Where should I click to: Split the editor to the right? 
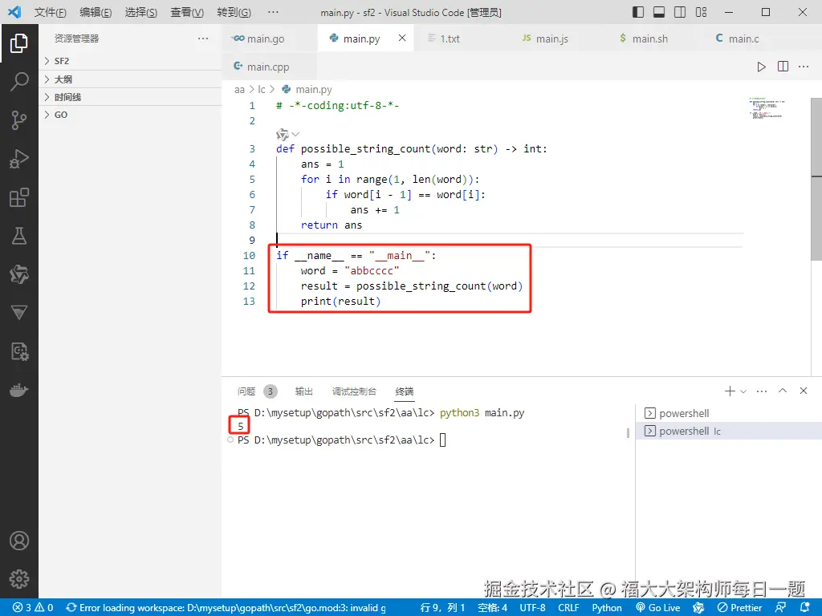pyautogui.click(x=783, y=67)
